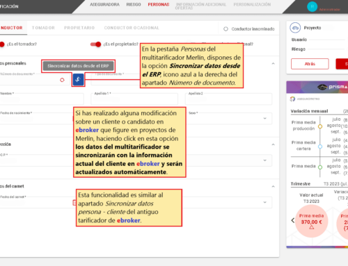
Task: Click the warning triangle under 370,00 €
Action: click(x=311, y=227)
